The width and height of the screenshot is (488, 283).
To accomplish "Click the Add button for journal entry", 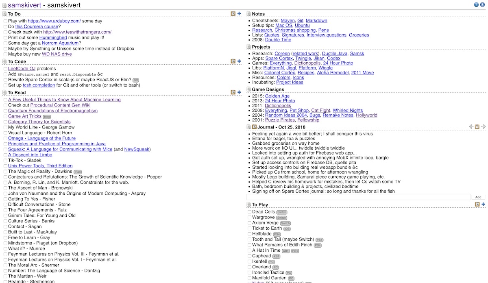I will pyautogui.click(x=478, y=197).
